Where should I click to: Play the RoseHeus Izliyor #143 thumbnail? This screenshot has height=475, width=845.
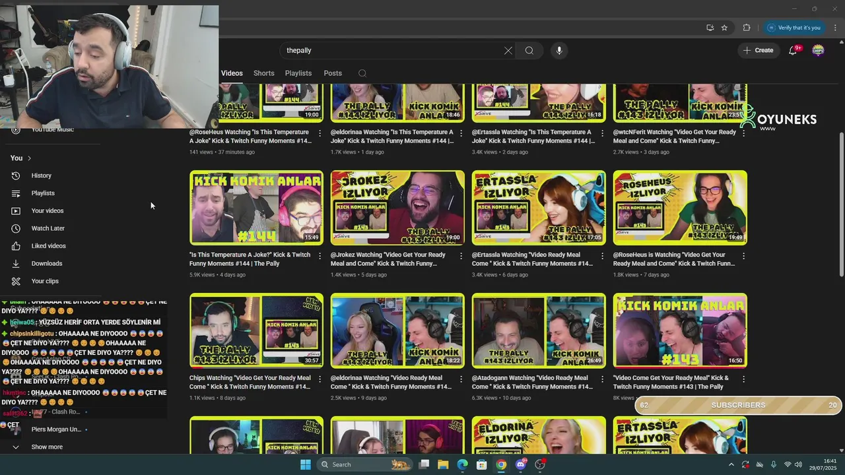point(680,208)
